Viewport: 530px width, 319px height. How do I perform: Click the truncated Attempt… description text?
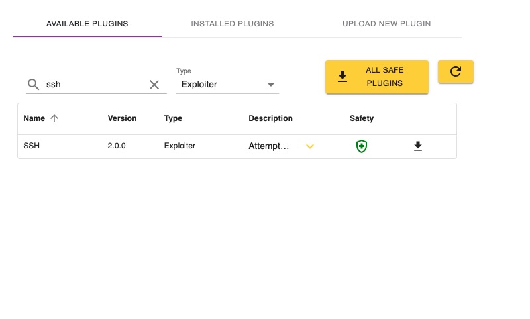[x=268, y=146]
